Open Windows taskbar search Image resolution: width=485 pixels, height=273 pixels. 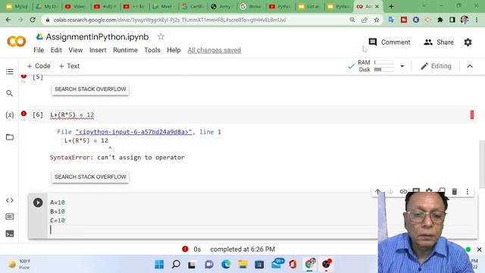point(176,265)
